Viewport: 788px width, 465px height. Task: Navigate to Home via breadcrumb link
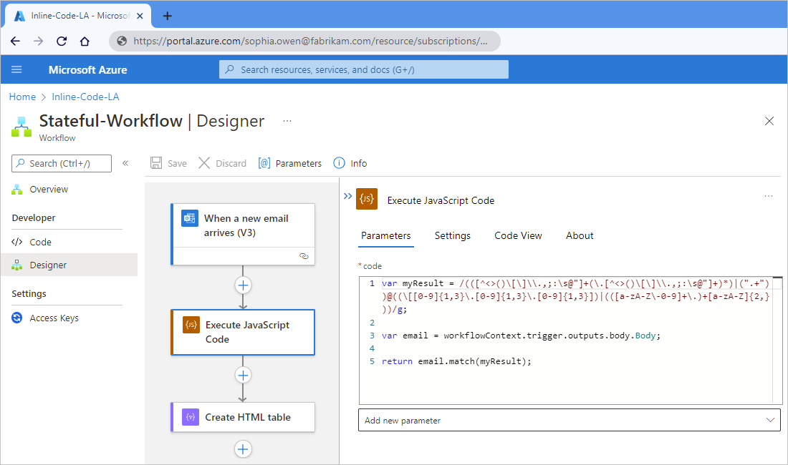click(22, 96)
